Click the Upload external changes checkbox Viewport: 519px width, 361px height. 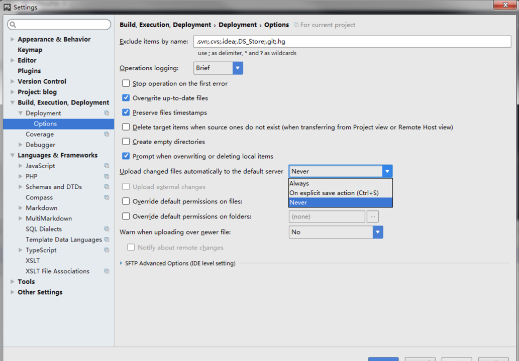[x=126, y=187]
